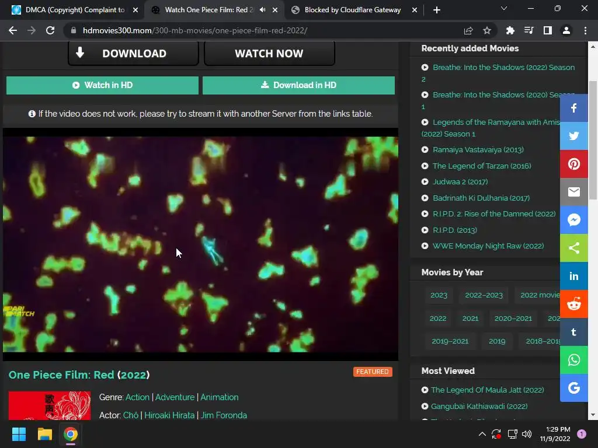This screenshot has width=598, height=448.
Task: Open Windows Start menu
Action: (19, 434)
